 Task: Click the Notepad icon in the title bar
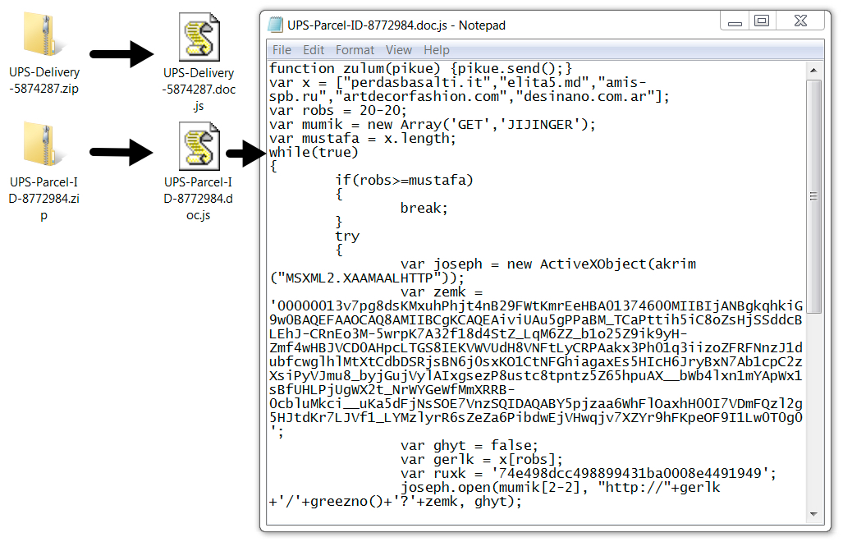[x=275, y=25]
